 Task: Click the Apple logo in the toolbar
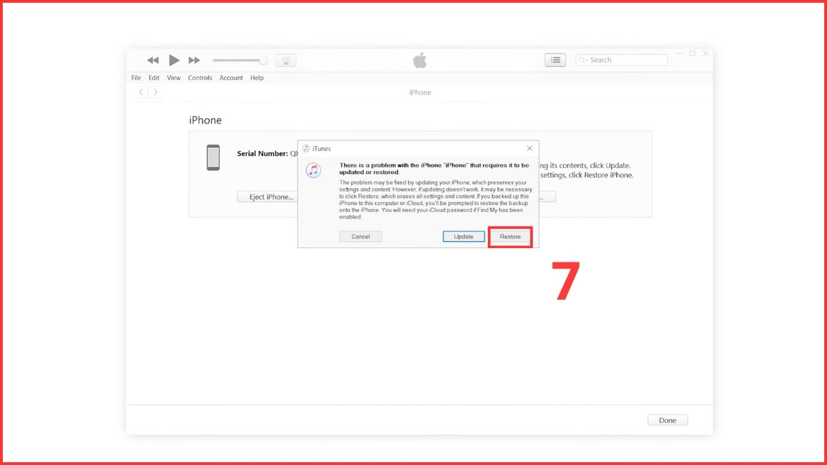point(420,60)
